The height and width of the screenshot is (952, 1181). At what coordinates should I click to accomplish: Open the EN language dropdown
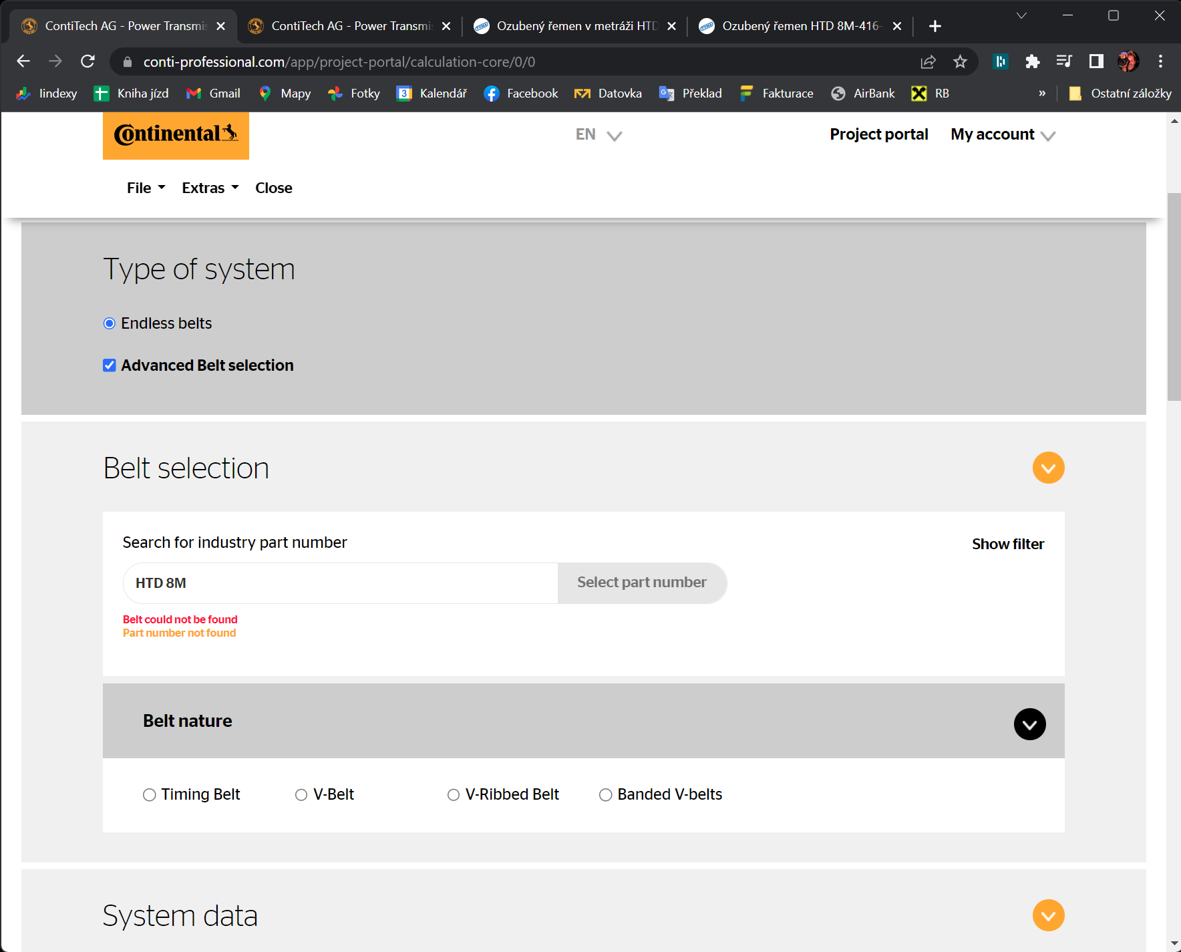pyautogui.click(x=599, y=135)
